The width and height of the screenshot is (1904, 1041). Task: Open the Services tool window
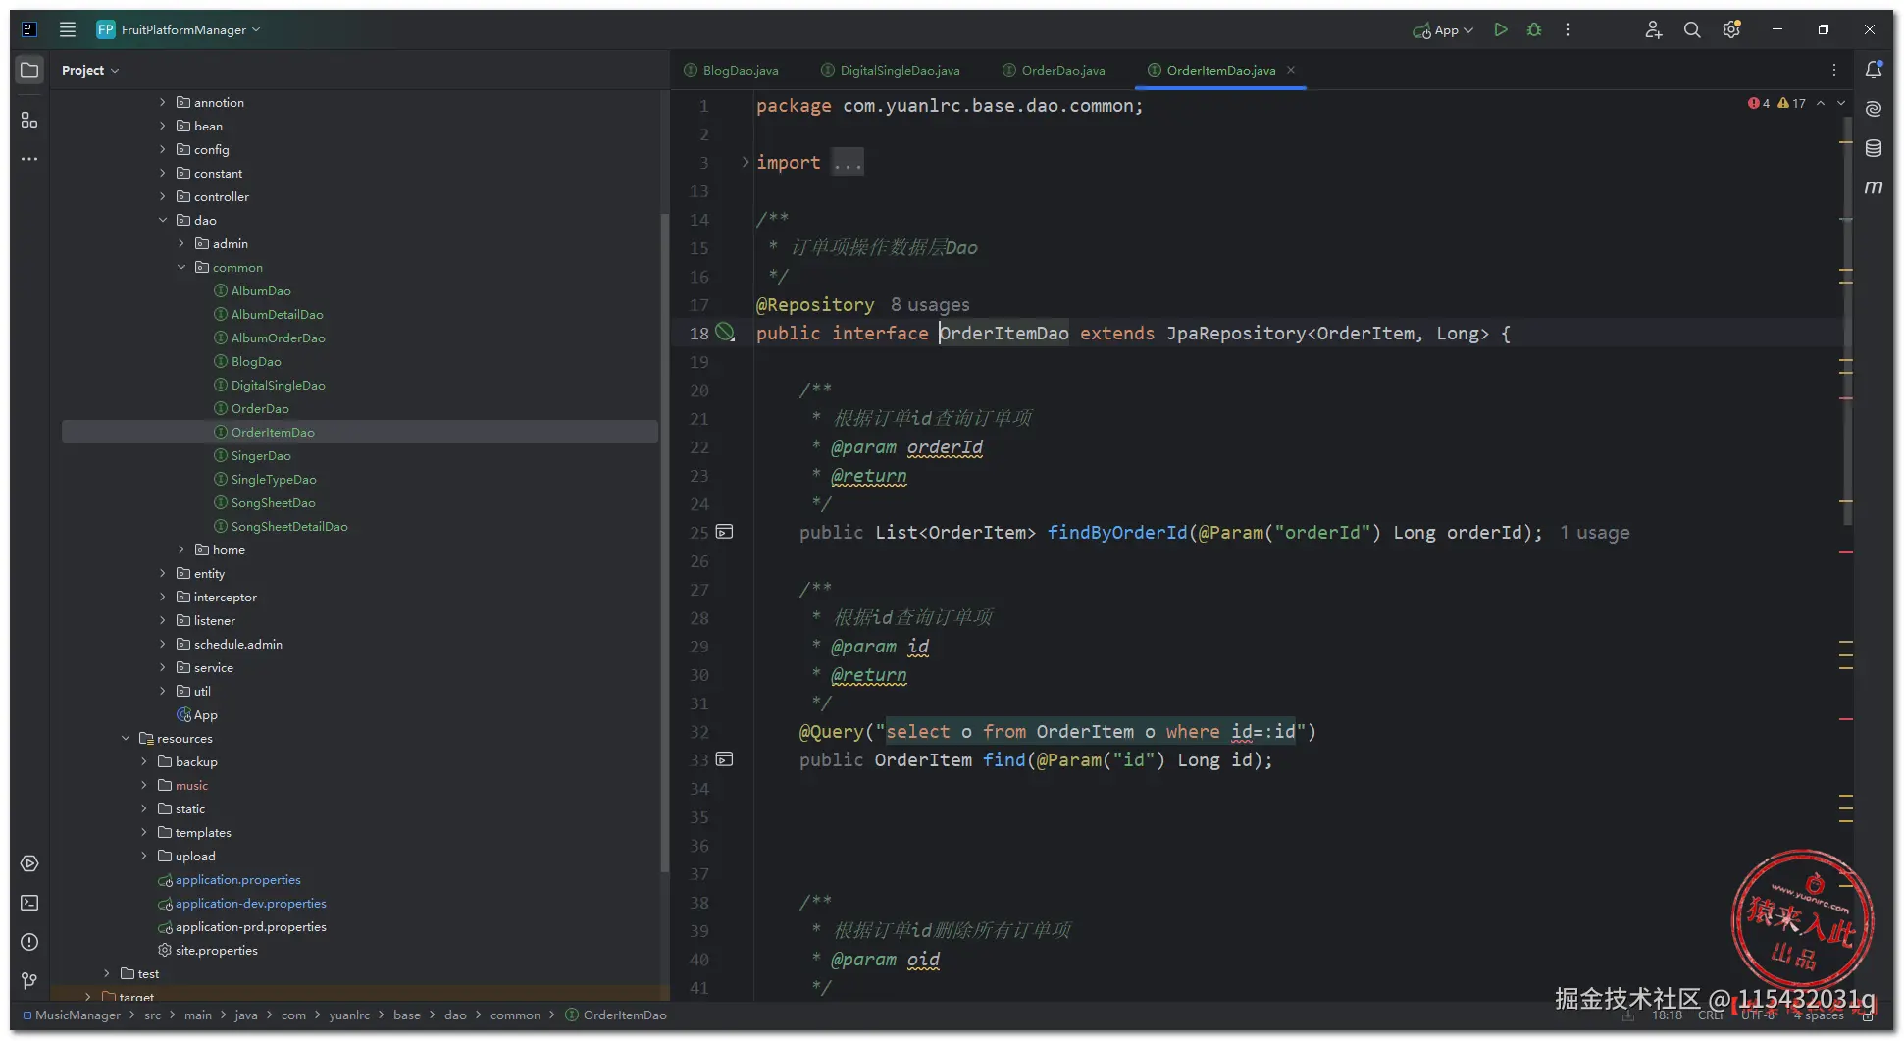(x=29, y=863)
